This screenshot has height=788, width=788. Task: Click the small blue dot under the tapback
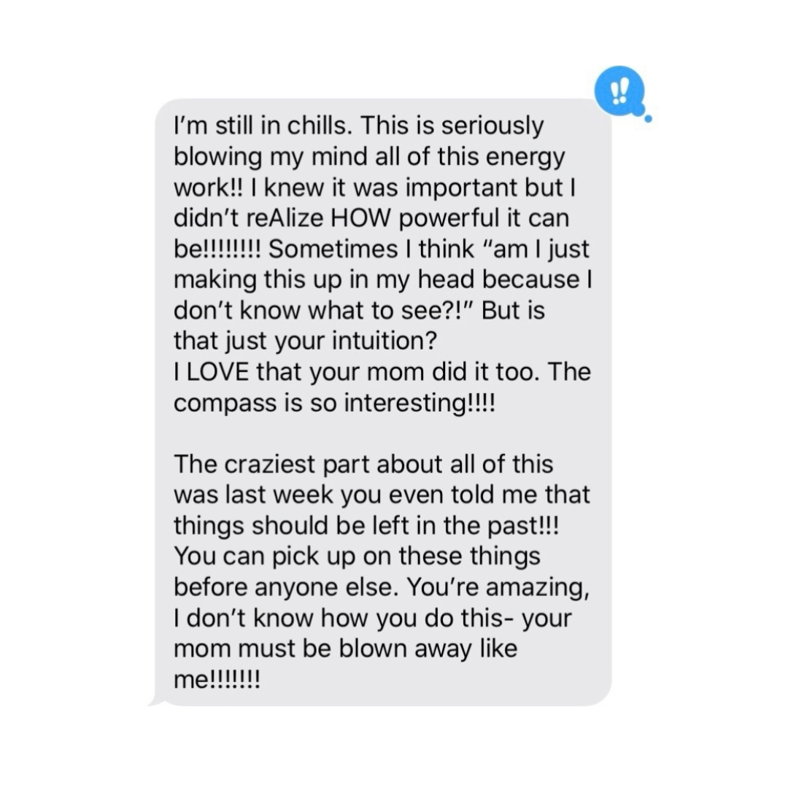[648, 119]
